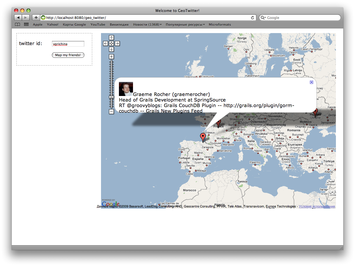Zoom out with the map minus button
This screenshot has width=355, height=266.
(x=111, y=111)
